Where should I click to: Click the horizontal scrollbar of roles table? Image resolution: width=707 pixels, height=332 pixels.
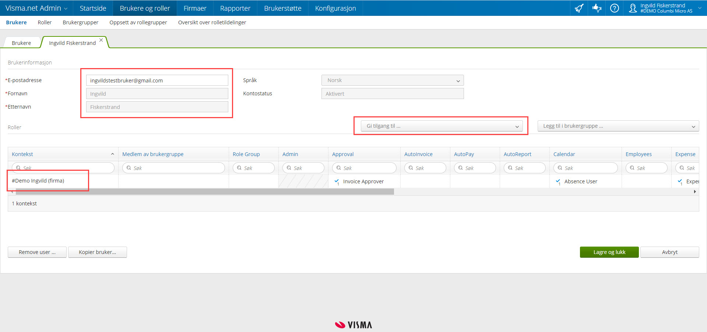(205, 192)
